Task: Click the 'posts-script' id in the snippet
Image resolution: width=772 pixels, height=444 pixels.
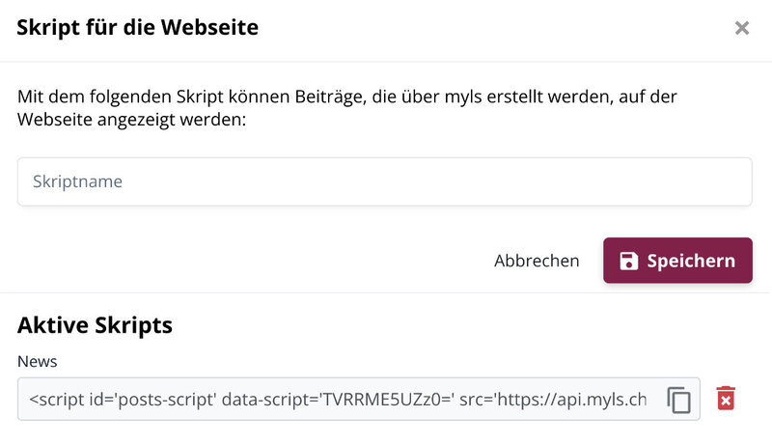Action: (x=167, y=400)
